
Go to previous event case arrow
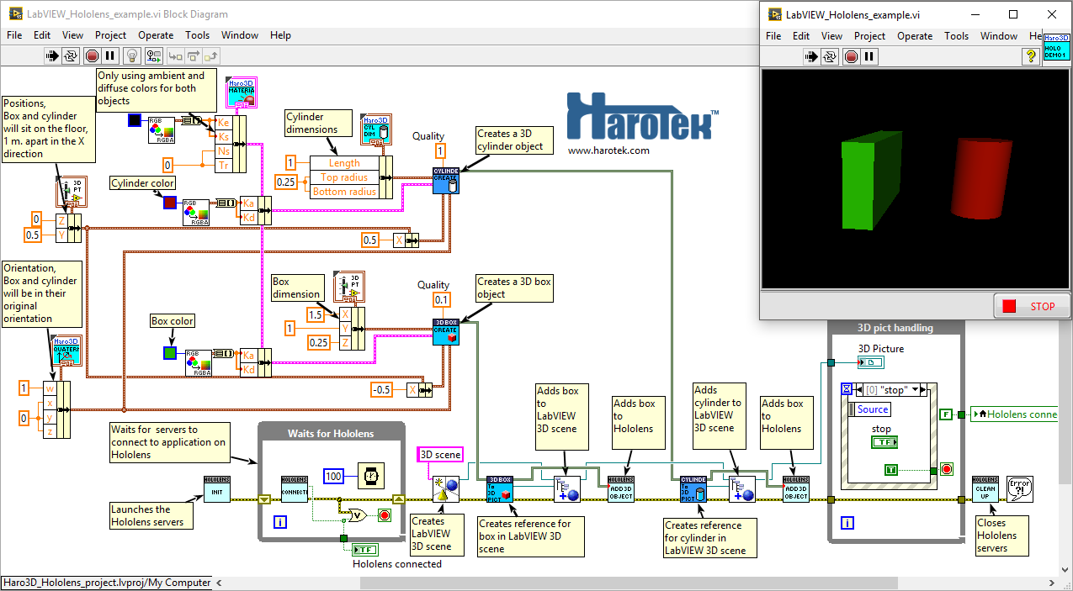click(x=858, y=389)
